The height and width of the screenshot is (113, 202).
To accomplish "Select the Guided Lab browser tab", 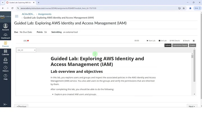I will 20,3.
